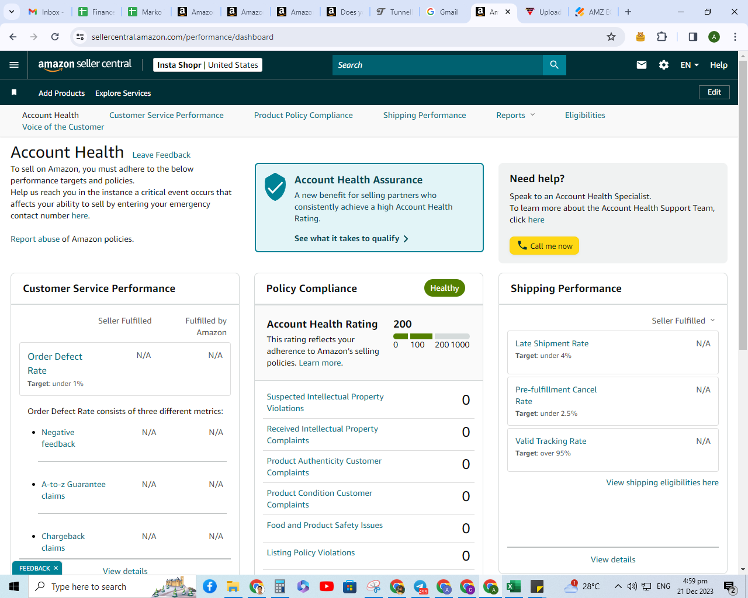The height and width of the screenshot is (598, 748).
Task: Click the phone icon in Call me now
Action: (x=522, y=245)
